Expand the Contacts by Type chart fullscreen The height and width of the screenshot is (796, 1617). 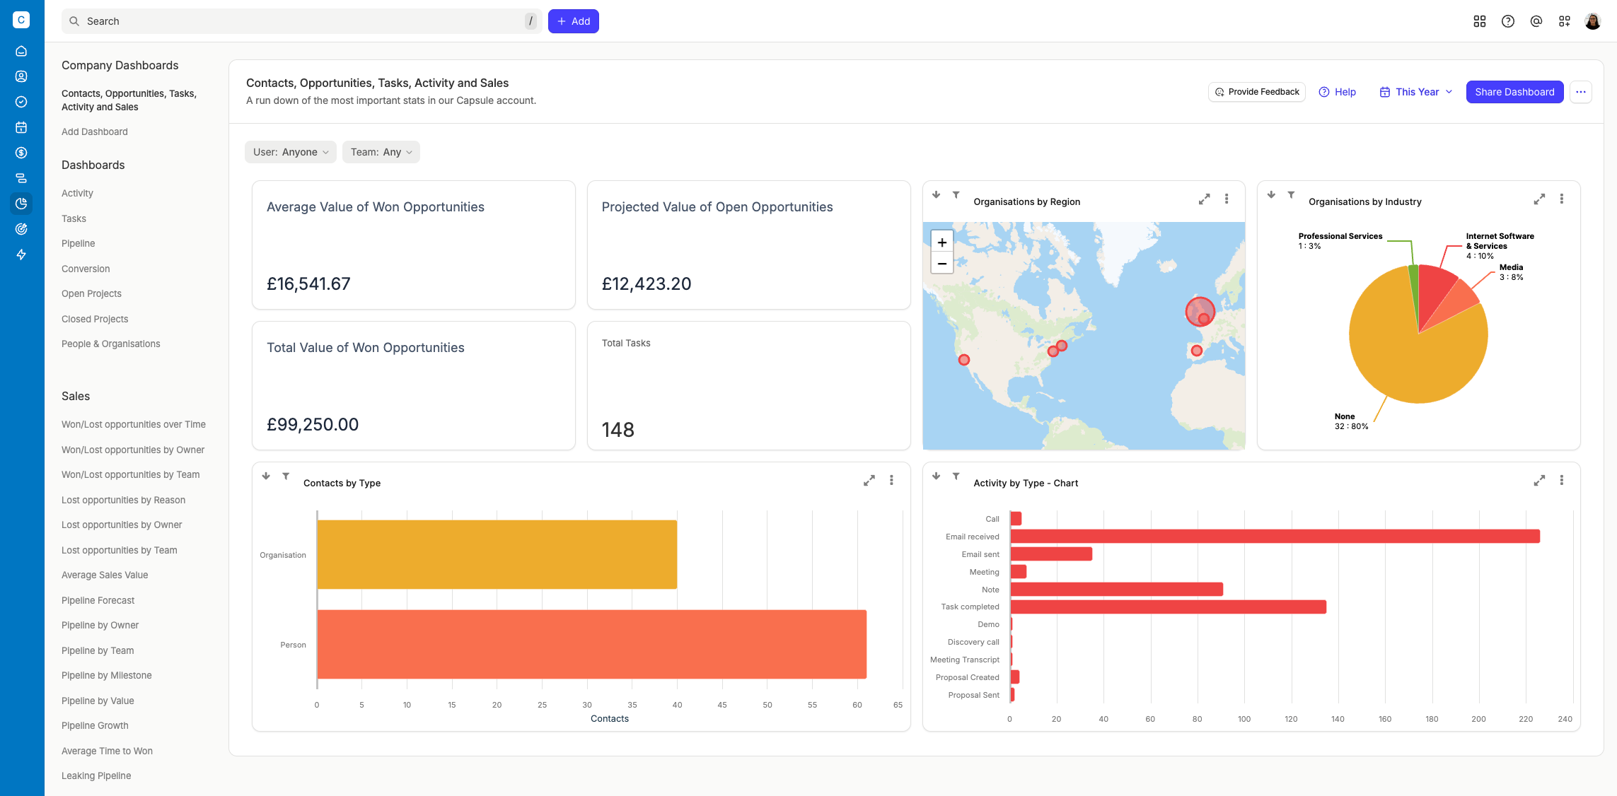tap(869, 481)
